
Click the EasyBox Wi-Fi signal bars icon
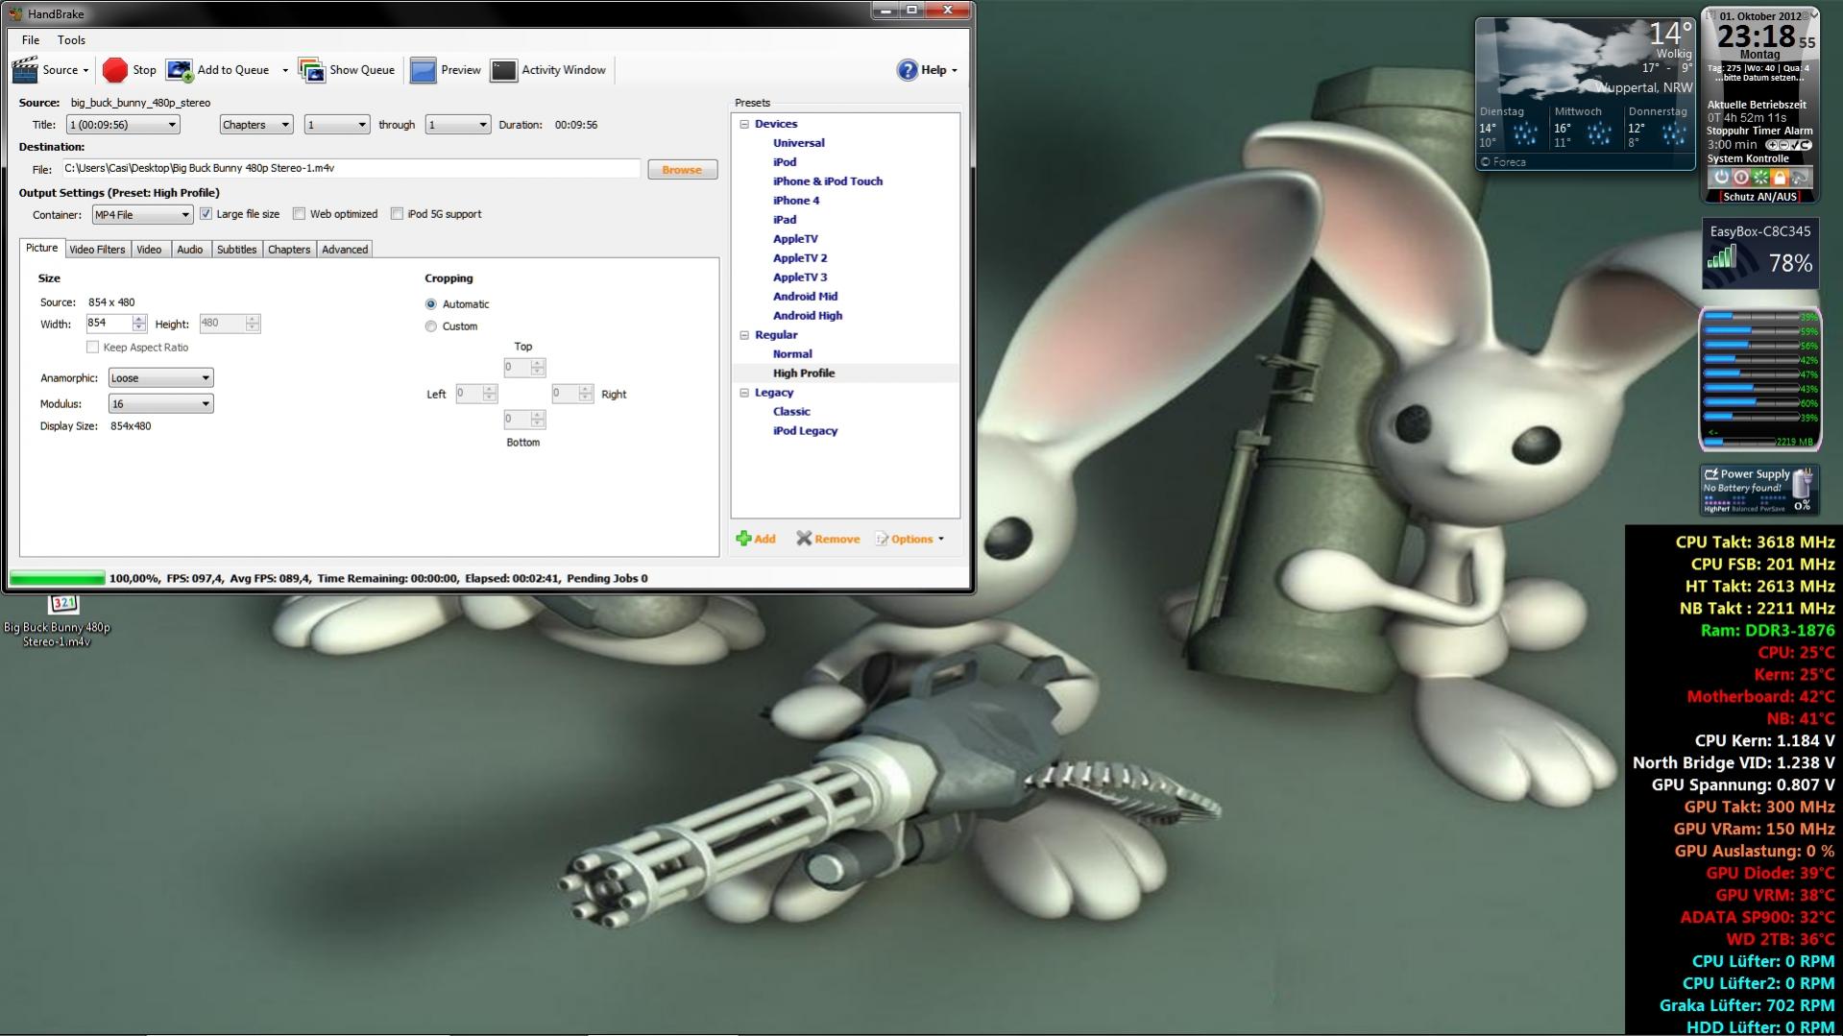(1722, 256)
